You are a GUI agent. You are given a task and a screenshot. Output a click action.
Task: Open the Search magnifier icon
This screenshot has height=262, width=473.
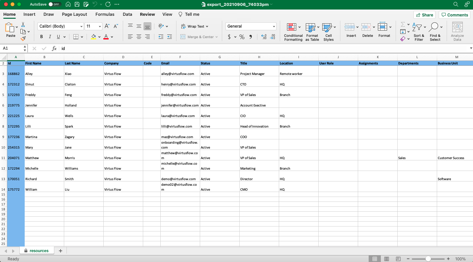(456, 4)
